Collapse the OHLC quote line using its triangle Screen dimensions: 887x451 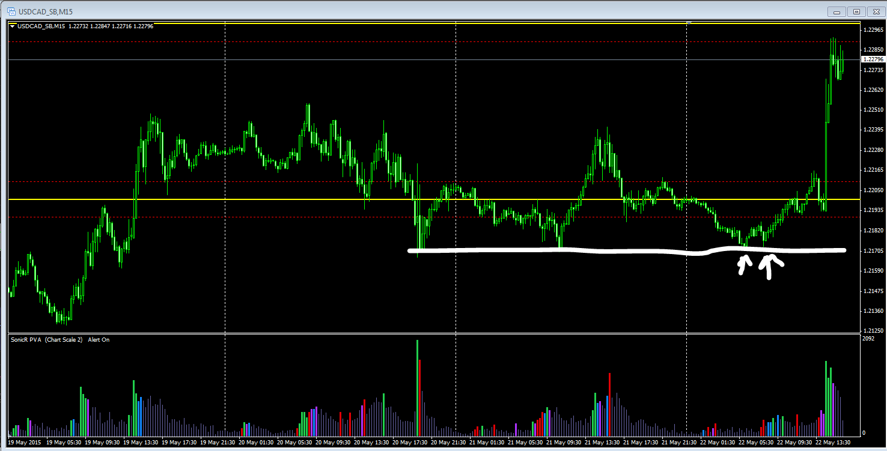[11, 26]
